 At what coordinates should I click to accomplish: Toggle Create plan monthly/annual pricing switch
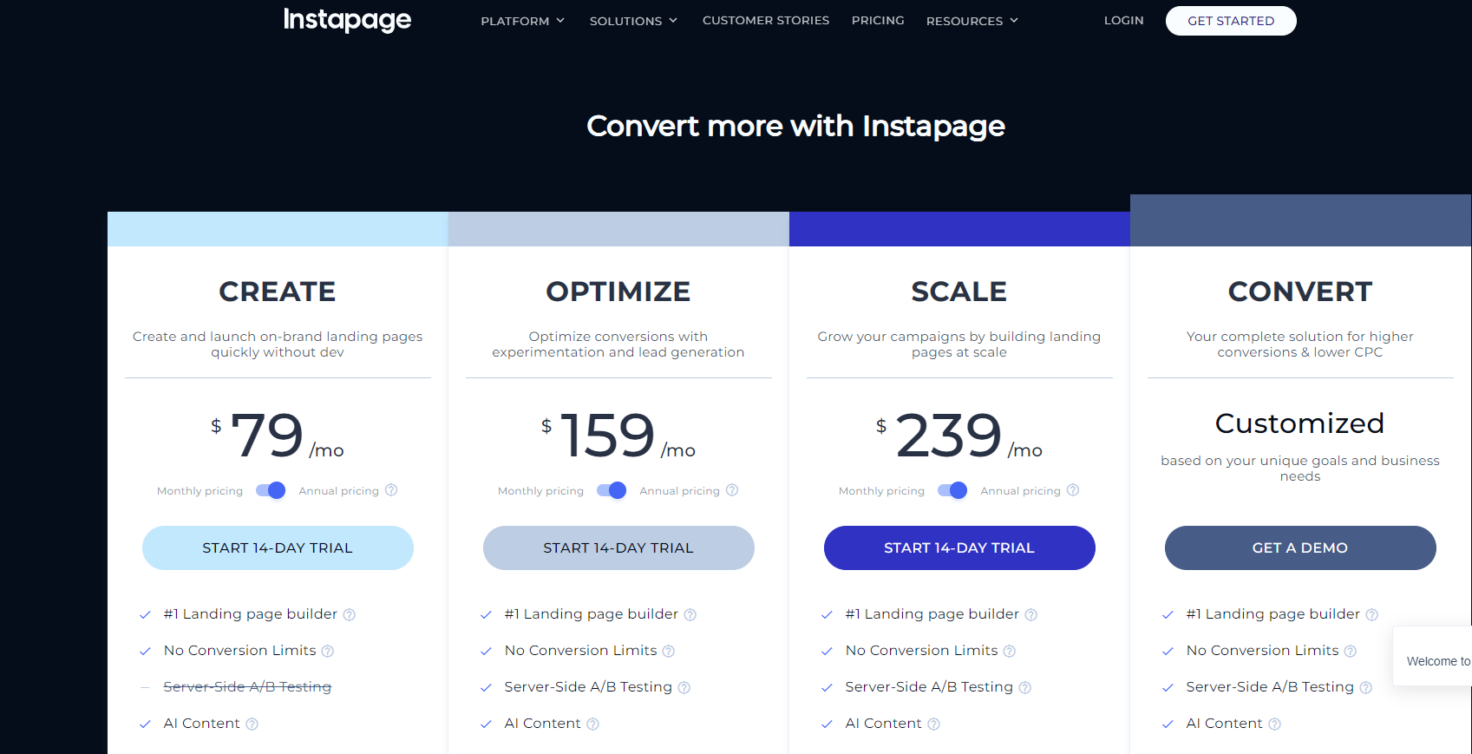tap(271, 490)
